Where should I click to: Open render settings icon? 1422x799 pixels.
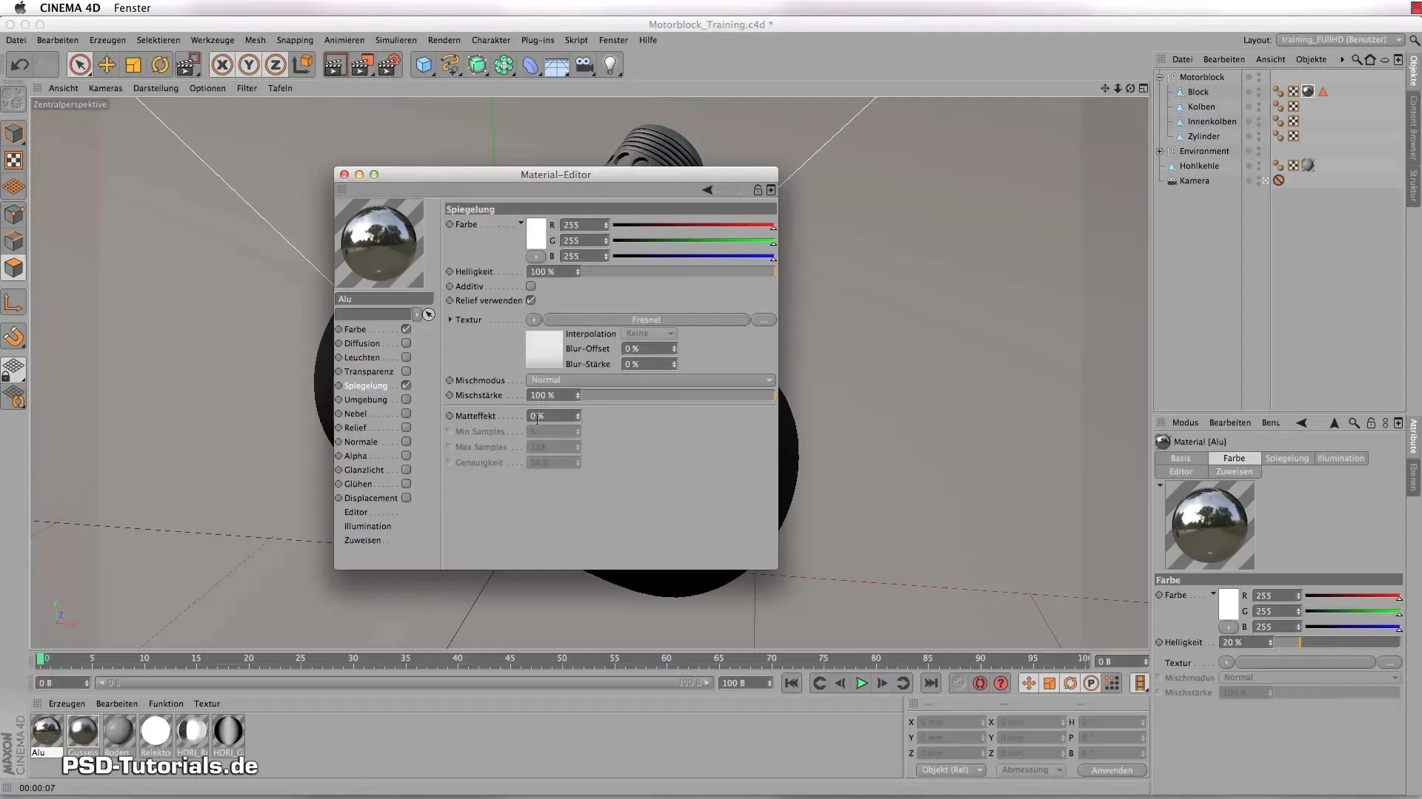(x=389, y=65)
